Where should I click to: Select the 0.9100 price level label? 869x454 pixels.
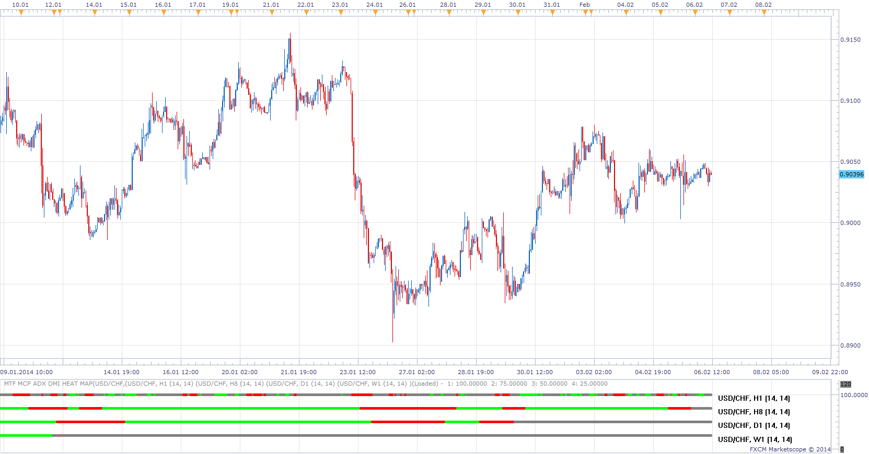tap(850, 101)
